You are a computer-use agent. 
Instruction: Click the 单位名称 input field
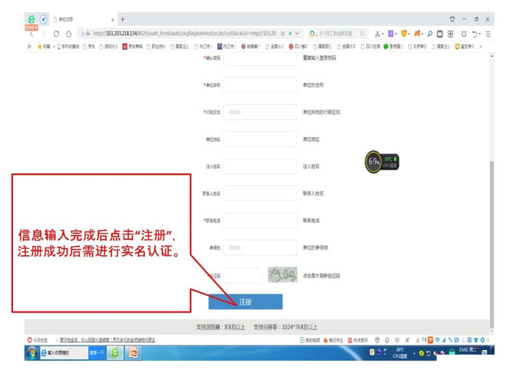point(260,85)
